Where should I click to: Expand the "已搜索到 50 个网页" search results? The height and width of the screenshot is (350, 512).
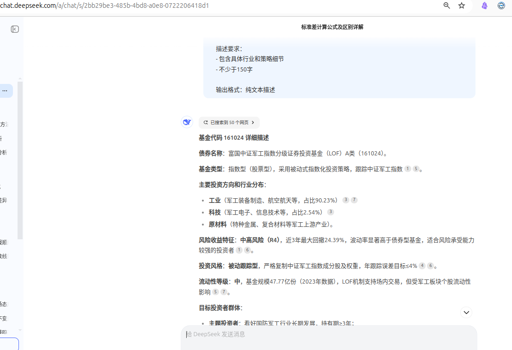[229, 123]
